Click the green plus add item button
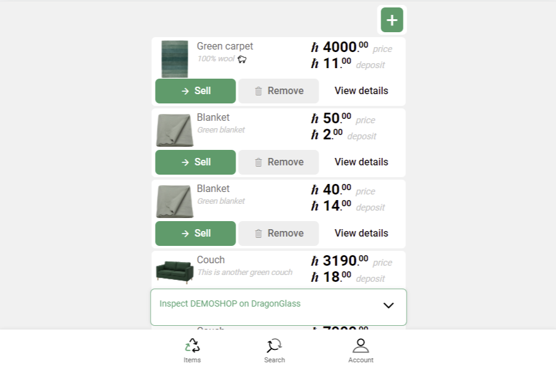The image size is (556, 371). [x=392, y=20]
